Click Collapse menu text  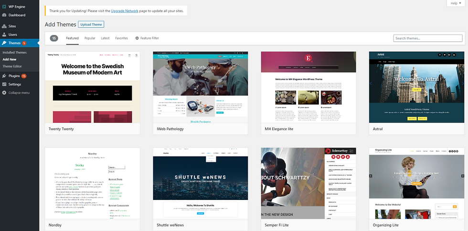point(19,93)
